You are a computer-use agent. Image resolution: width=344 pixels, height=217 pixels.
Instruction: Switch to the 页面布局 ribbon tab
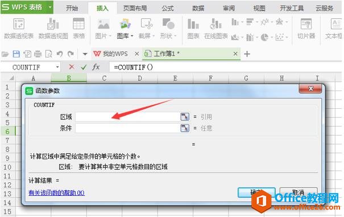(x=135, y=9)
